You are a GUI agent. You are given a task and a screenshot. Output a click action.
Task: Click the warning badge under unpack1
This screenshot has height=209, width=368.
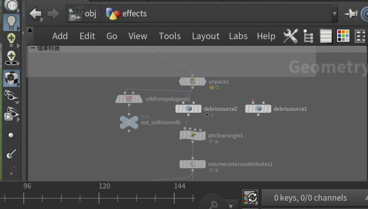pos(212,88)
